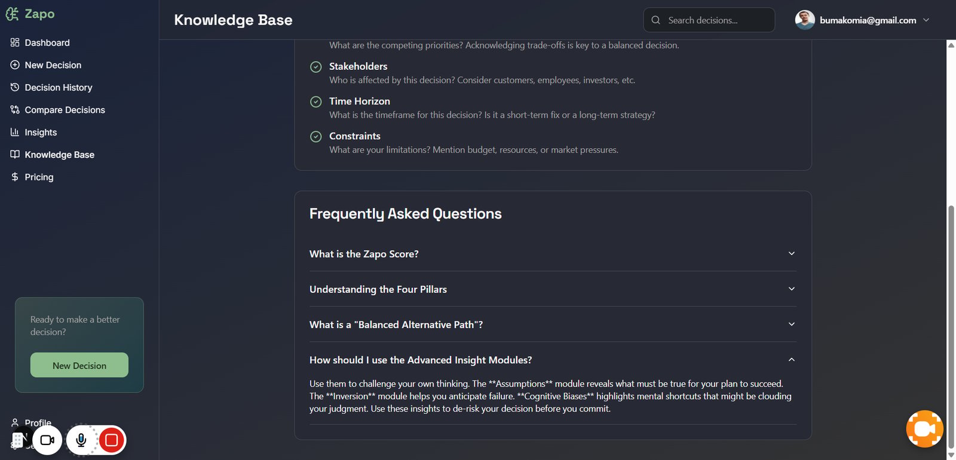Click the "Understanding the Four Pillars" question text
This screenshot has width=956, height=460.
pyautogui.click(x=378, y=289)
